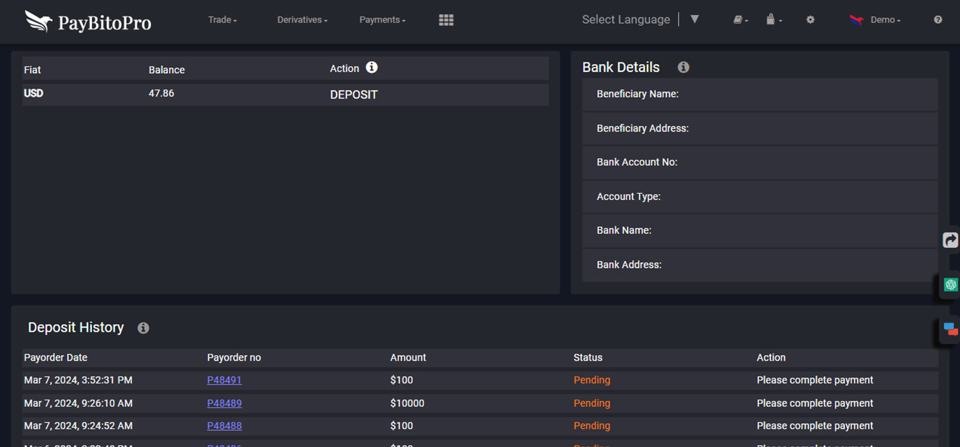Click the Account Type row

click(x=760, y=197)
